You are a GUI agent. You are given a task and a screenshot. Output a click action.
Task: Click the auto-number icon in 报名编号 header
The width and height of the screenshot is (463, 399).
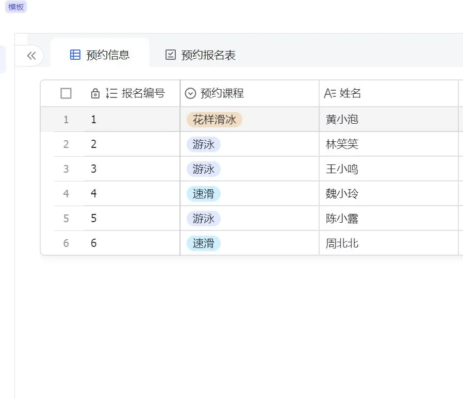111,93
